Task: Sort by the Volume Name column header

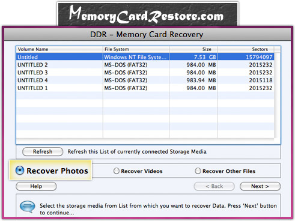Action: tap(59, 49)
